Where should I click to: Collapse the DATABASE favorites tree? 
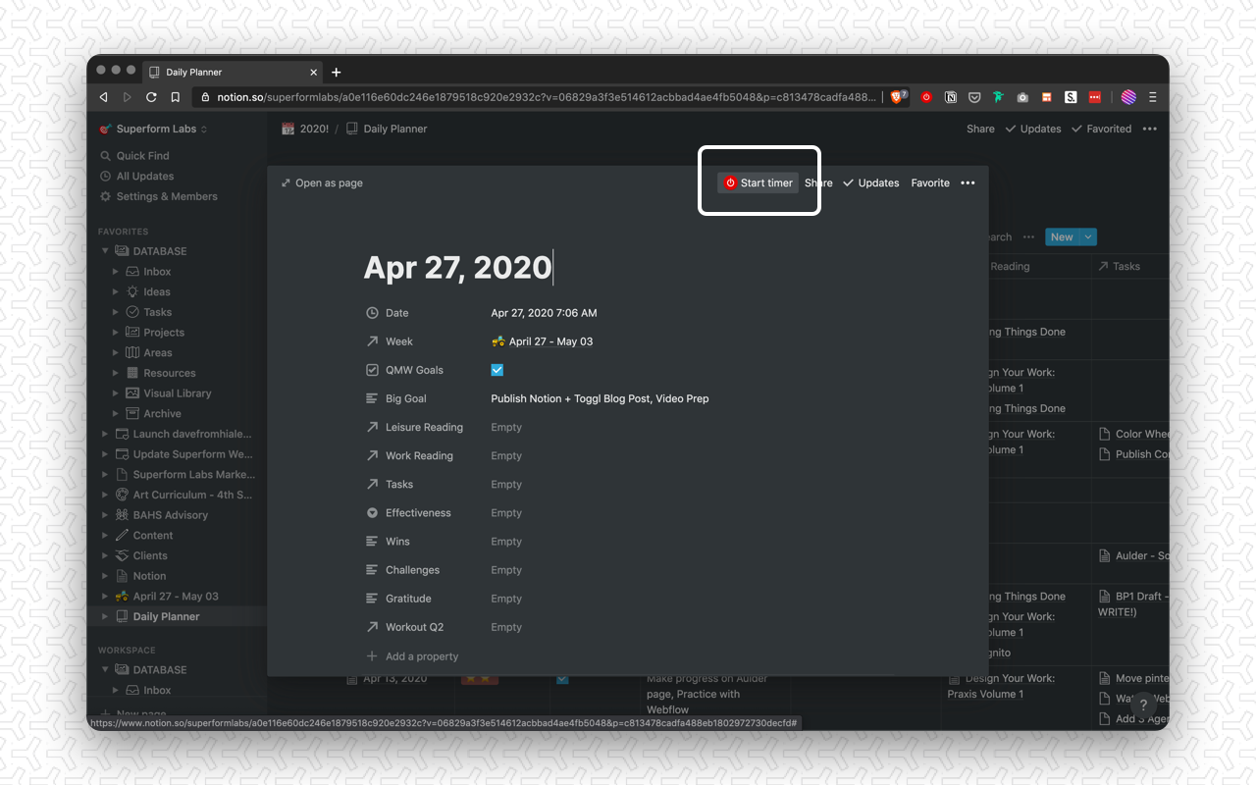tap(105, 251)
